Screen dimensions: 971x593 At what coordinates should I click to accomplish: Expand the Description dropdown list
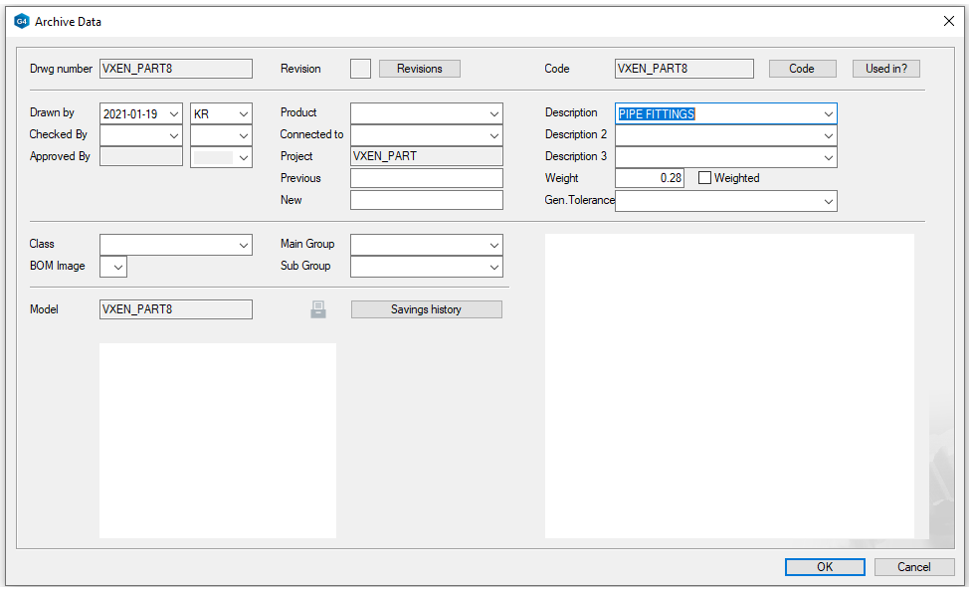click(x=828, y=114)
